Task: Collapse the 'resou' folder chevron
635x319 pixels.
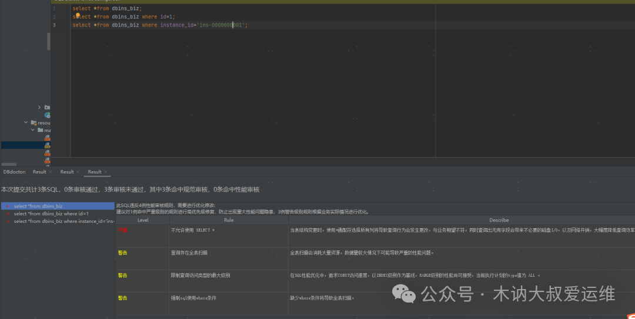Action: (26, 123)
